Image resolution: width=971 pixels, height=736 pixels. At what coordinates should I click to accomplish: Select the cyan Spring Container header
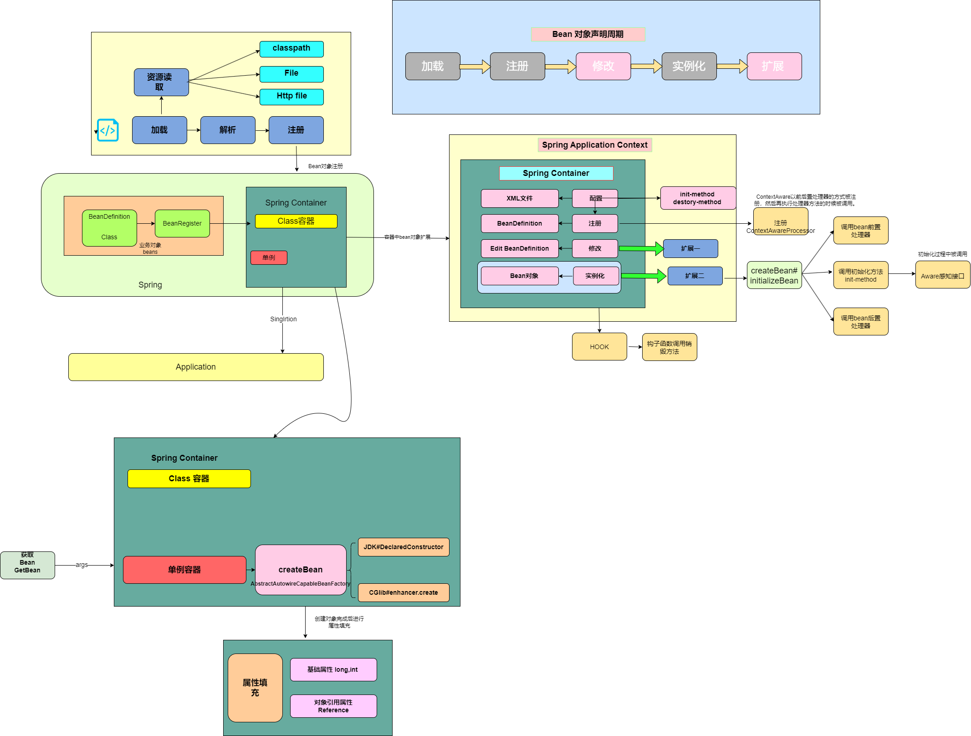556,173
